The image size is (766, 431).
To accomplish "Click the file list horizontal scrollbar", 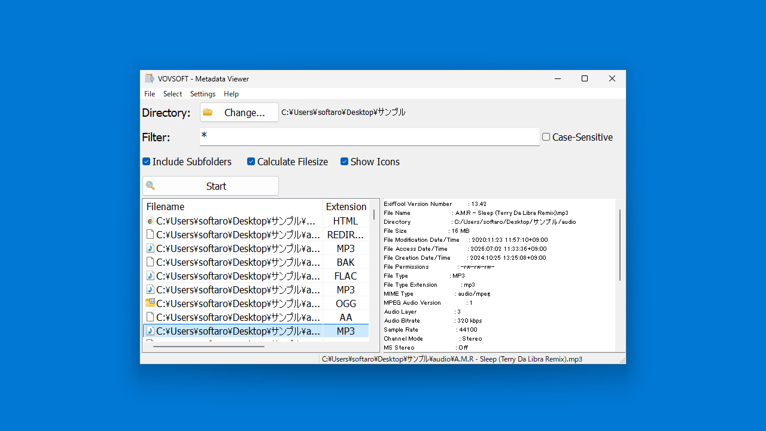I will coord(208,346).
